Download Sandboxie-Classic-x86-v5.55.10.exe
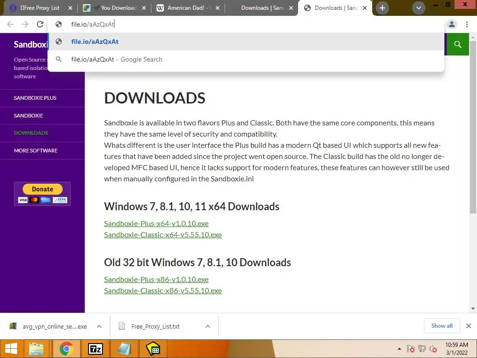 (163, 291)
